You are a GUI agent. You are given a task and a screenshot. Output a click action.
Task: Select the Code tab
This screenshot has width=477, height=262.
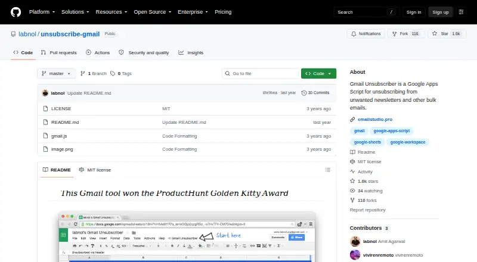tap(23, 52)
